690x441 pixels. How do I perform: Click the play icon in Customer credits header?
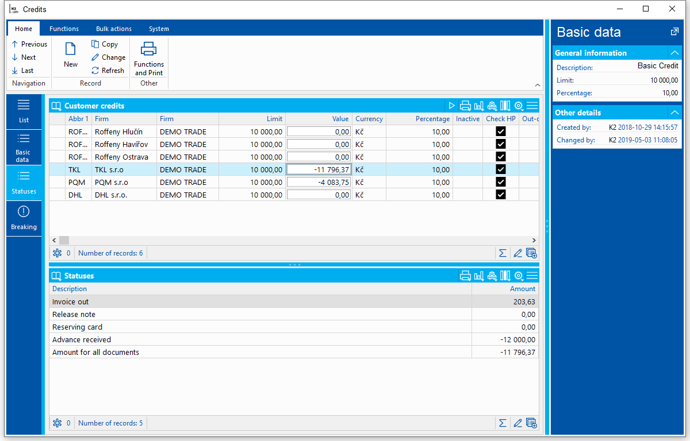[x=452, y=106]
